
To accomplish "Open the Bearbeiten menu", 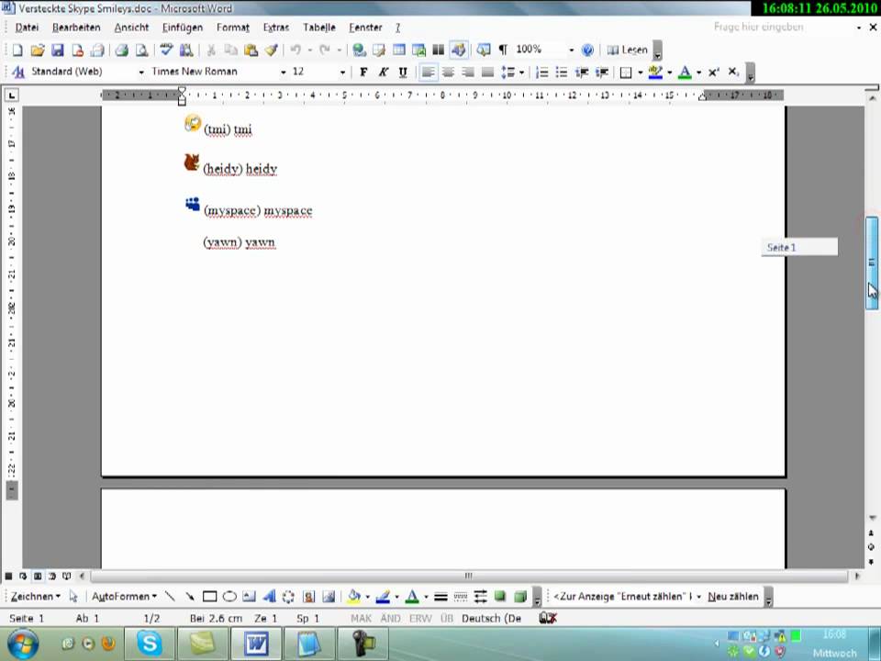I will pyautogui.click(x=76, y=27).
